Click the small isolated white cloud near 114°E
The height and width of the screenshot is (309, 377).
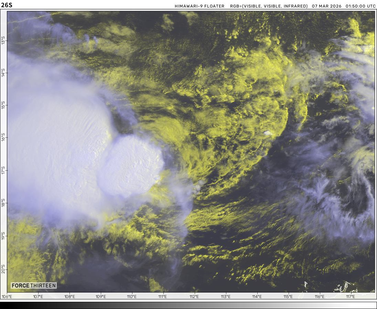(267, 133)
